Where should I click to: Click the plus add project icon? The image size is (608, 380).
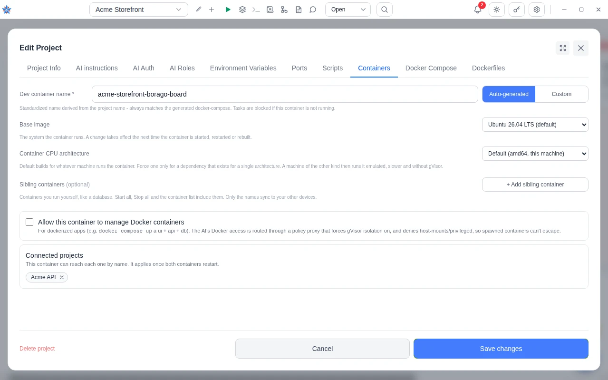point(212,10)
